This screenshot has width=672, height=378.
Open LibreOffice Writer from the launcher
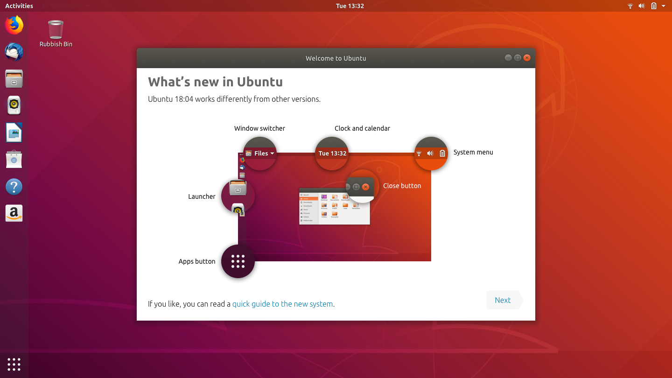point(14,132)
